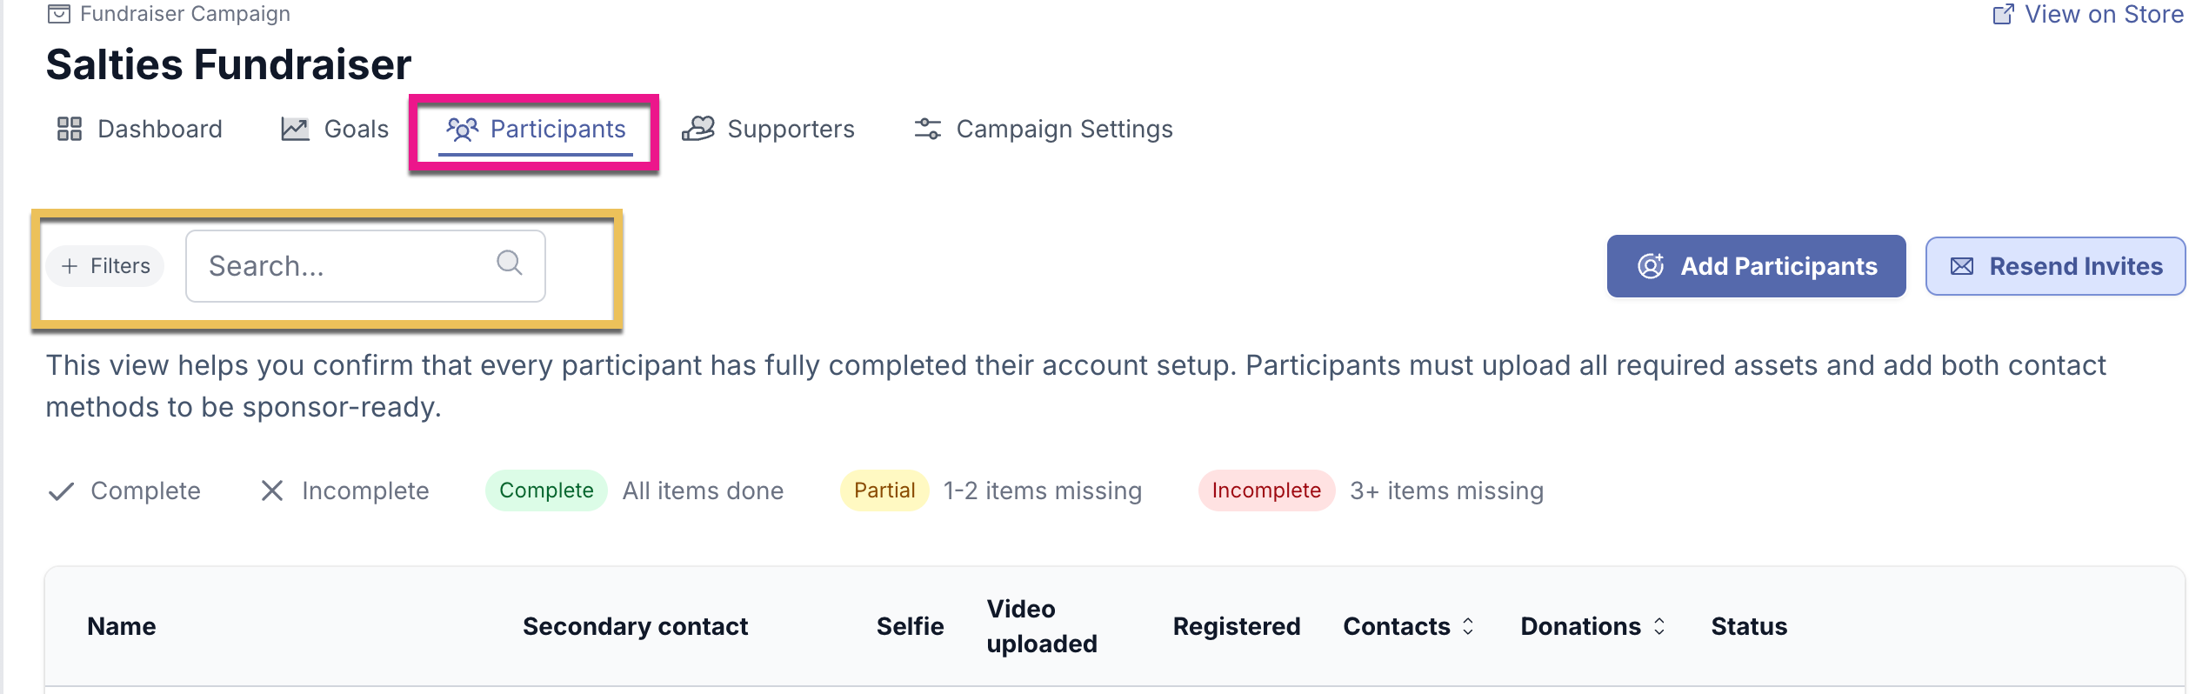Image resolution: width=2209 pixels, height=694 pixels.
Task: Click the Dashboard grid icon
Action: click(x=70, y=130)
